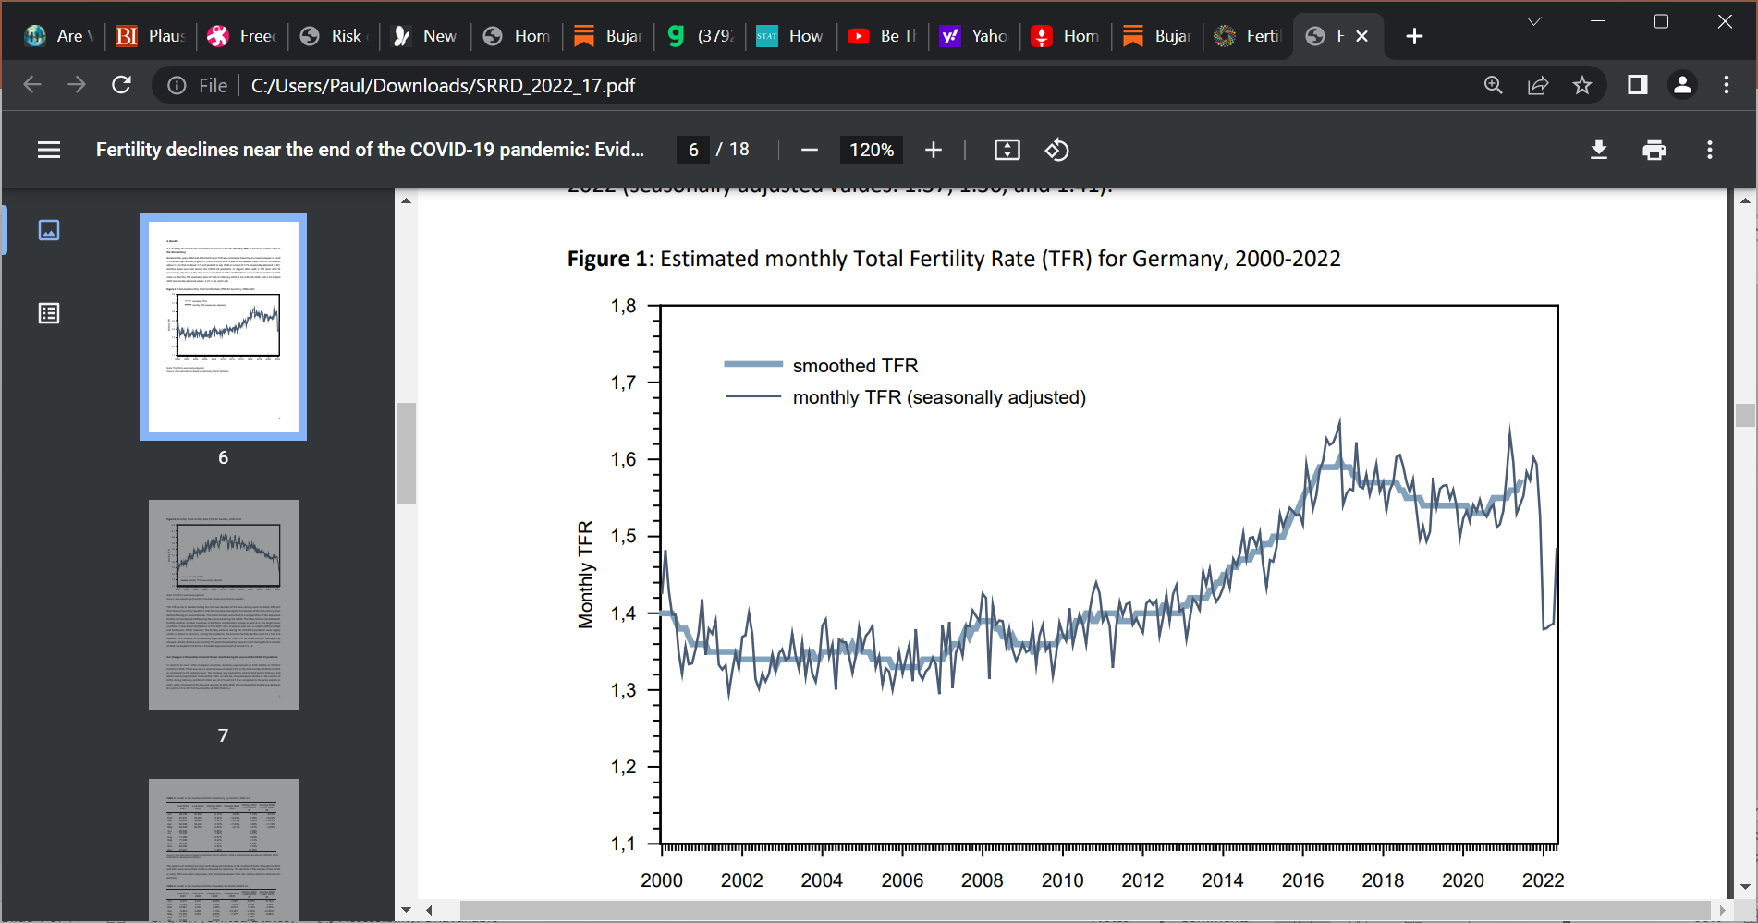The width and height of the screenshot is (1758, 923).
Task: Open the user profile icon
Action: pyautogui.click(x=1682, y=85)
